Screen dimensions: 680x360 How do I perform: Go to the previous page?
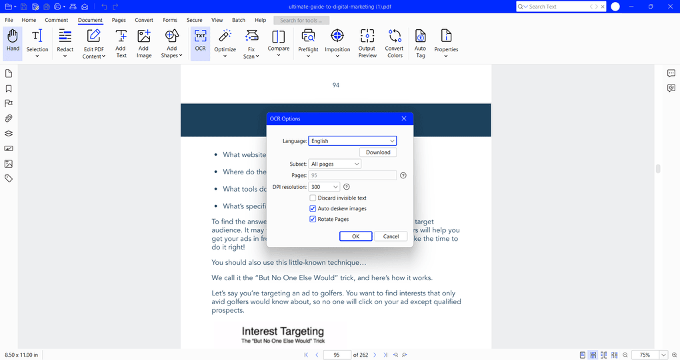[x=317, y=355]
